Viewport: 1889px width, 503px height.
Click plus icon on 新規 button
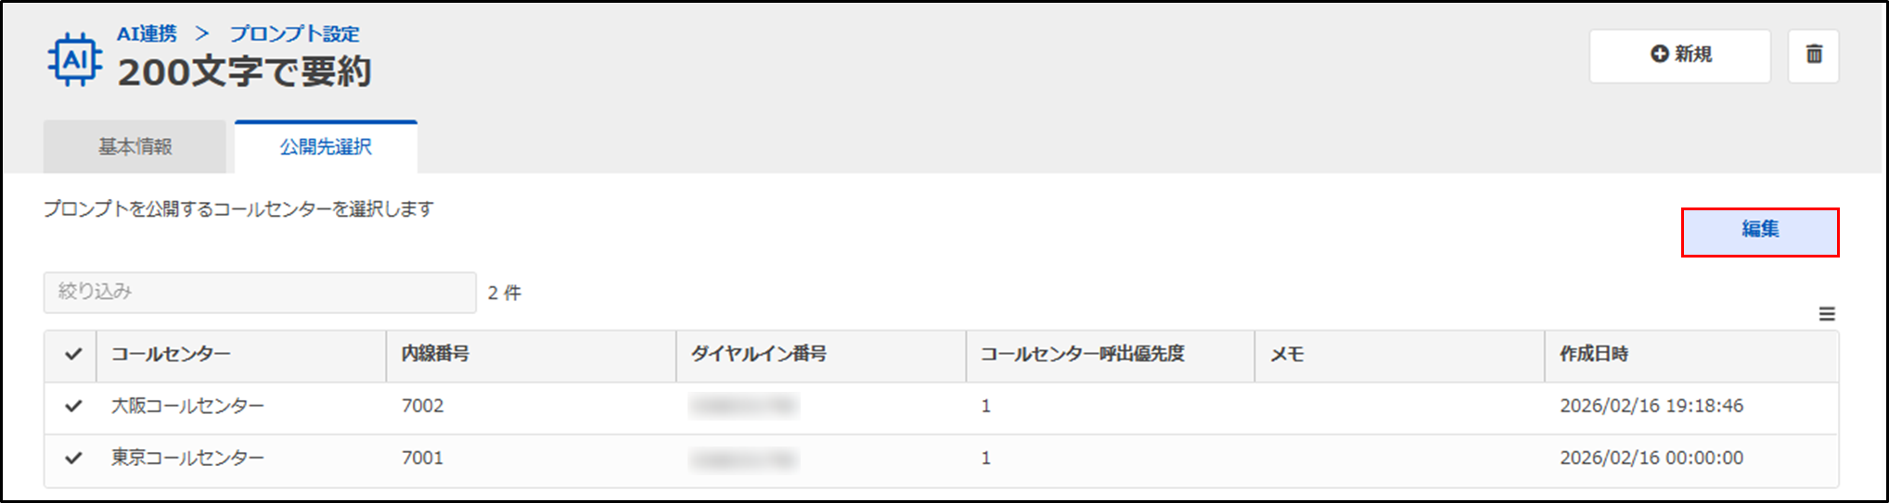pyautogui.click(x=1660, y=55)
